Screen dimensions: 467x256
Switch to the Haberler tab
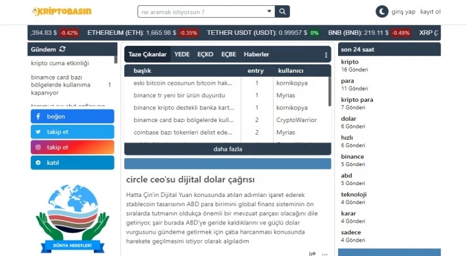pos(257,54)
